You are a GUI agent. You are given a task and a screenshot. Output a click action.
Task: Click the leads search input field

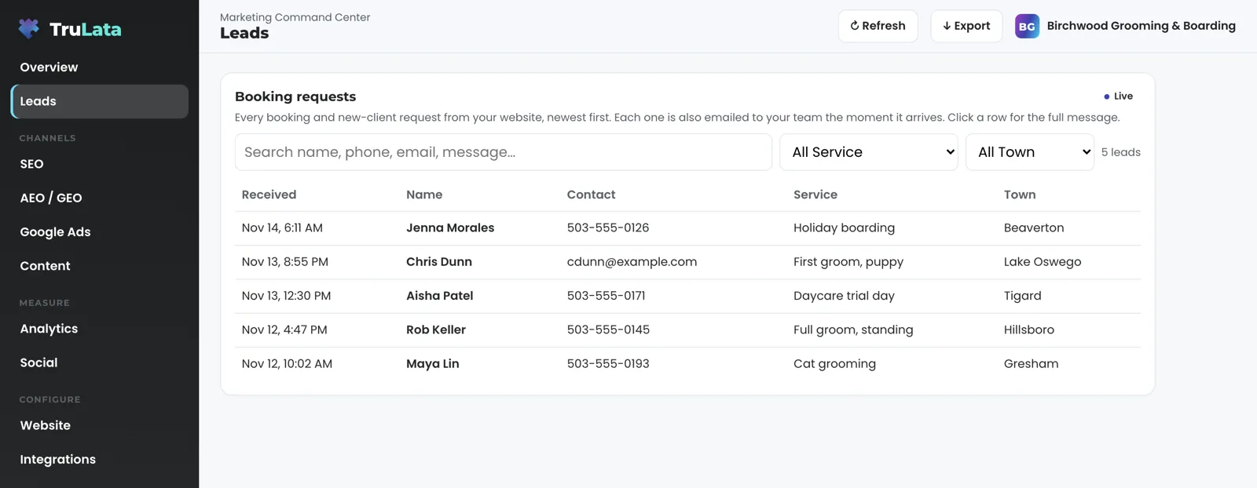click(504, 152)
